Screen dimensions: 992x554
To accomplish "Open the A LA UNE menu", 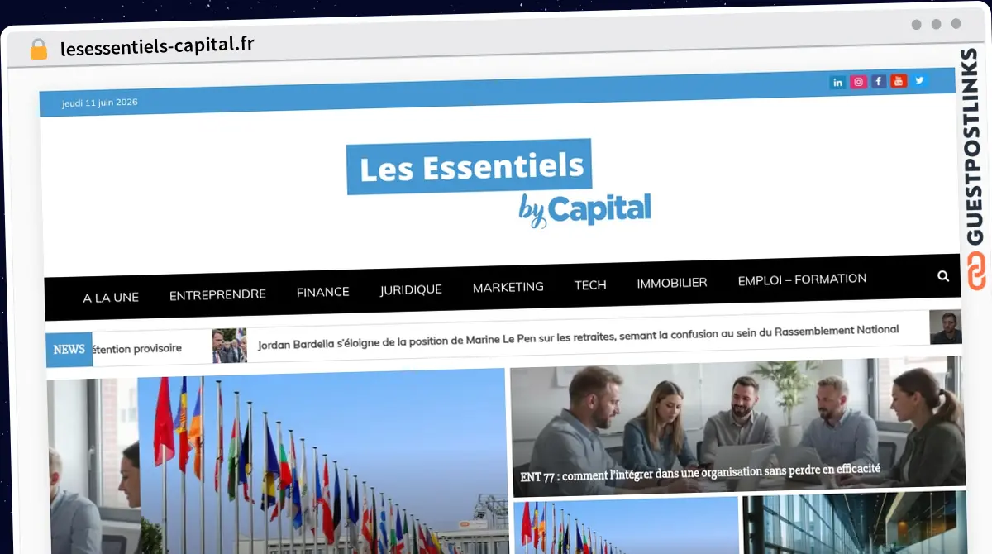I will click(x=111, y=297).
